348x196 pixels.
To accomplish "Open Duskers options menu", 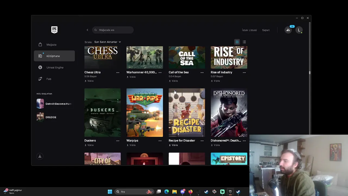I will tap(118, 141).
